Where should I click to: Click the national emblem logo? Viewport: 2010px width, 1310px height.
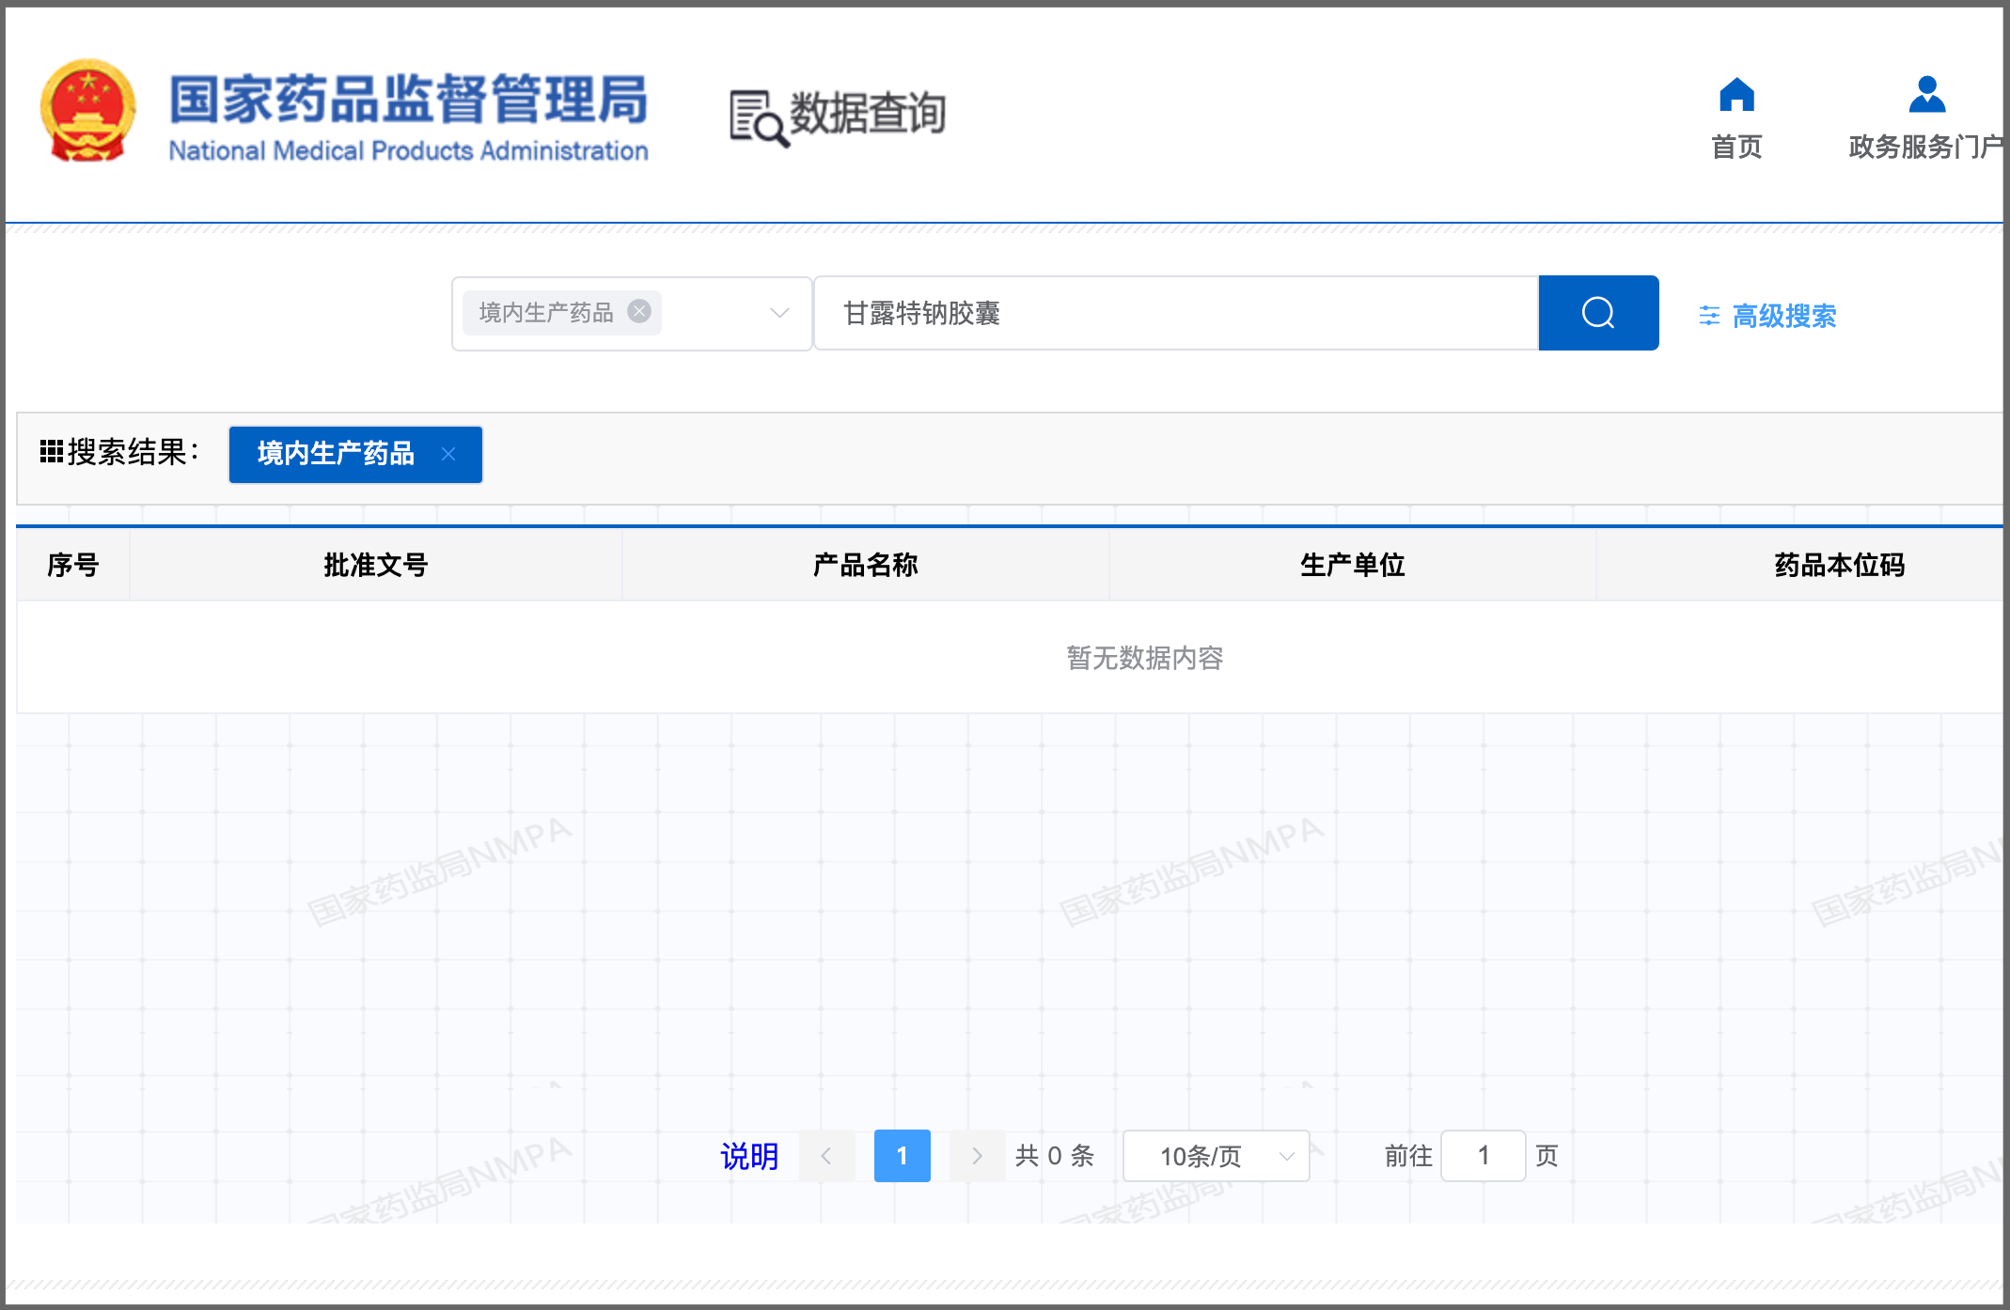(x=87, y=111)
